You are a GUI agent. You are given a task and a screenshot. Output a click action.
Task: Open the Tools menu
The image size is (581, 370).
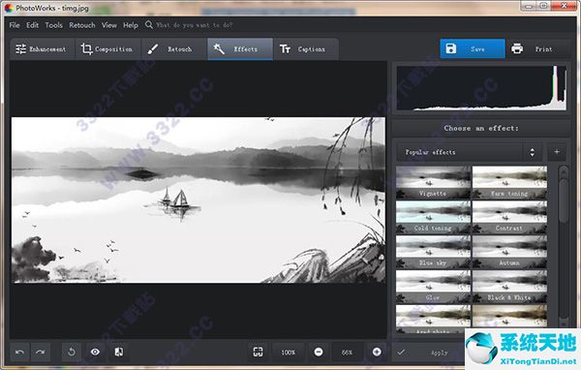[x=53, y=25]
